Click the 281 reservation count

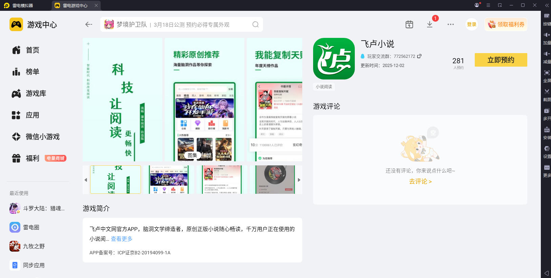pyautogui.click(x=458, y=61)
